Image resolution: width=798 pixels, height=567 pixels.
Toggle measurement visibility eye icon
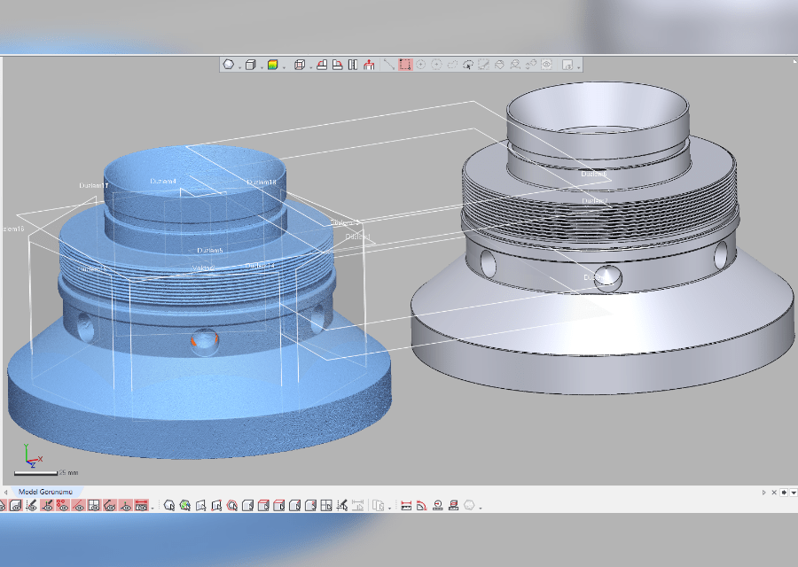click(142, 506)
